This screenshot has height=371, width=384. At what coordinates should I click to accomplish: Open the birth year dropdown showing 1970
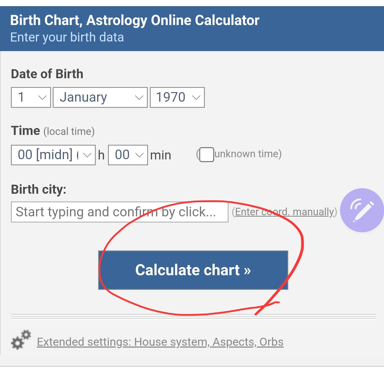[177, 97]
